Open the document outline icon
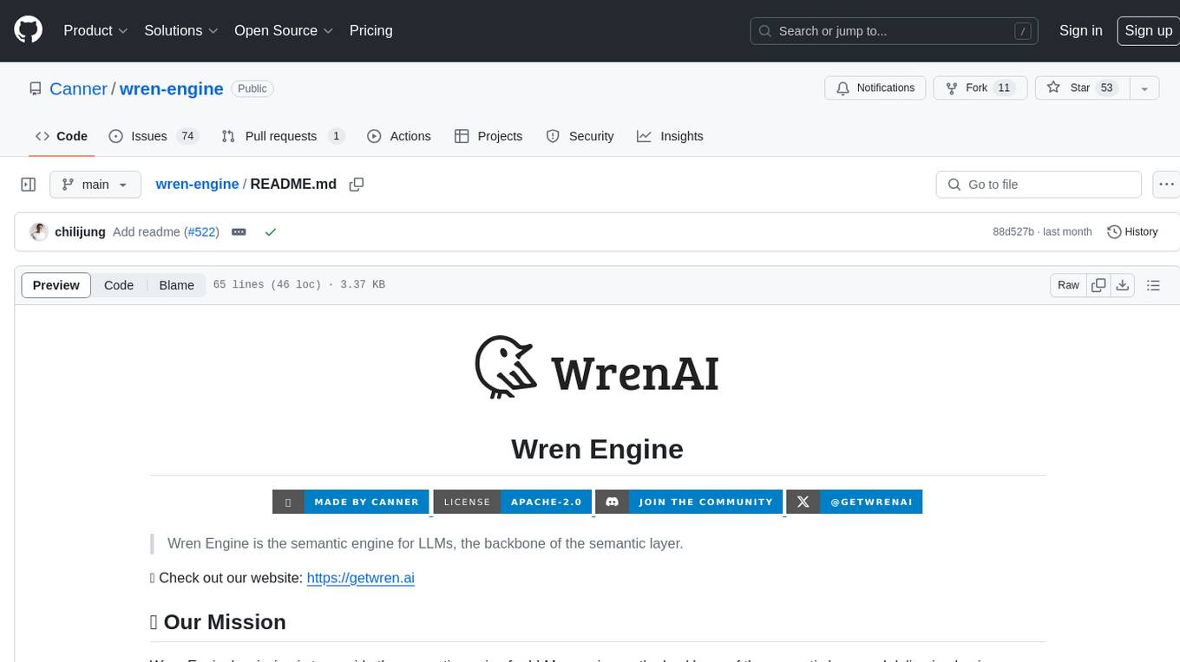The image size is (1180, 662). coord(1153,285)
